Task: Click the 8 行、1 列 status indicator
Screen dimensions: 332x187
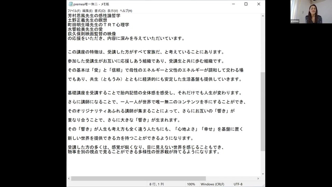Action: tap(156, 184)
